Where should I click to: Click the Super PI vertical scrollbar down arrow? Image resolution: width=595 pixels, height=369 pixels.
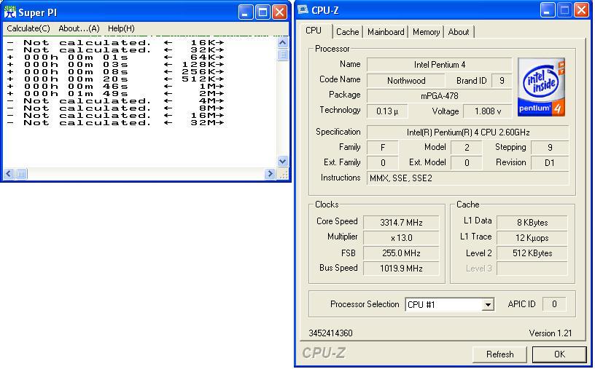tap(283, 162)
